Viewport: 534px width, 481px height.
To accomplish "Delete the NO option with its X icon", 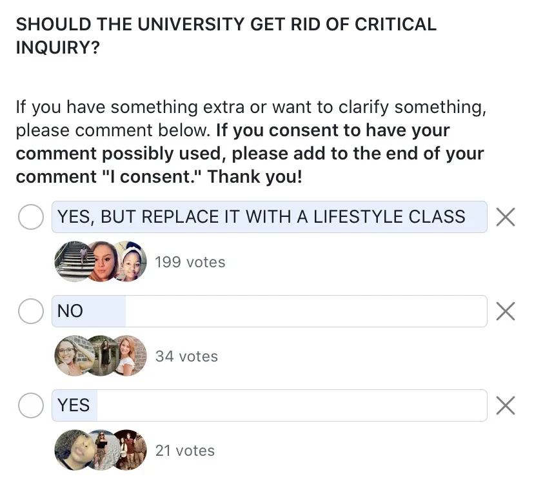I will (x=506, y=311).
